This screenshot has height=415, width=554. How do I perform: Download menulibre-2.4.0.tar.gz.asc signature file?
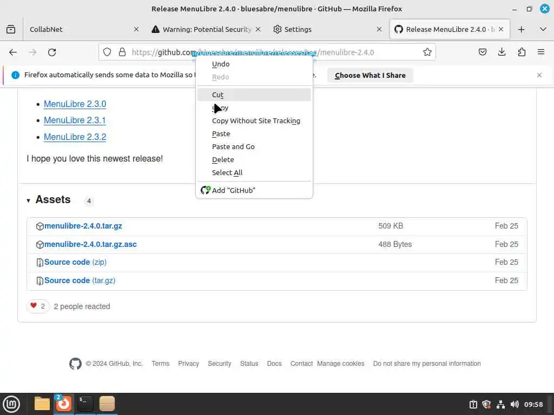[x=90, y=244]
